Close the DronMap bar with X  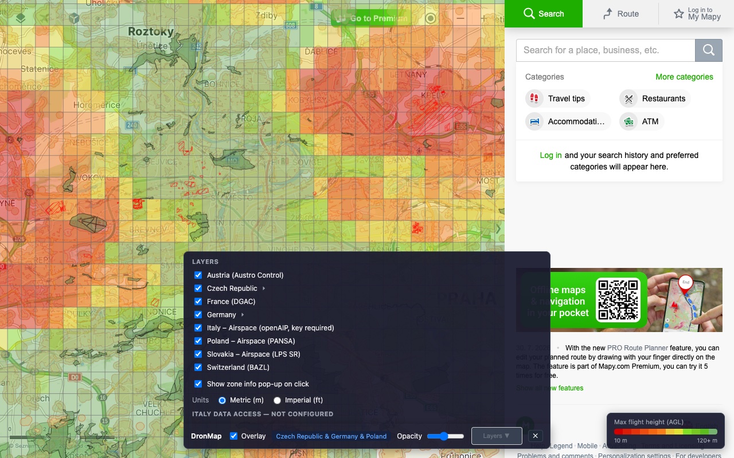point(535,436)
